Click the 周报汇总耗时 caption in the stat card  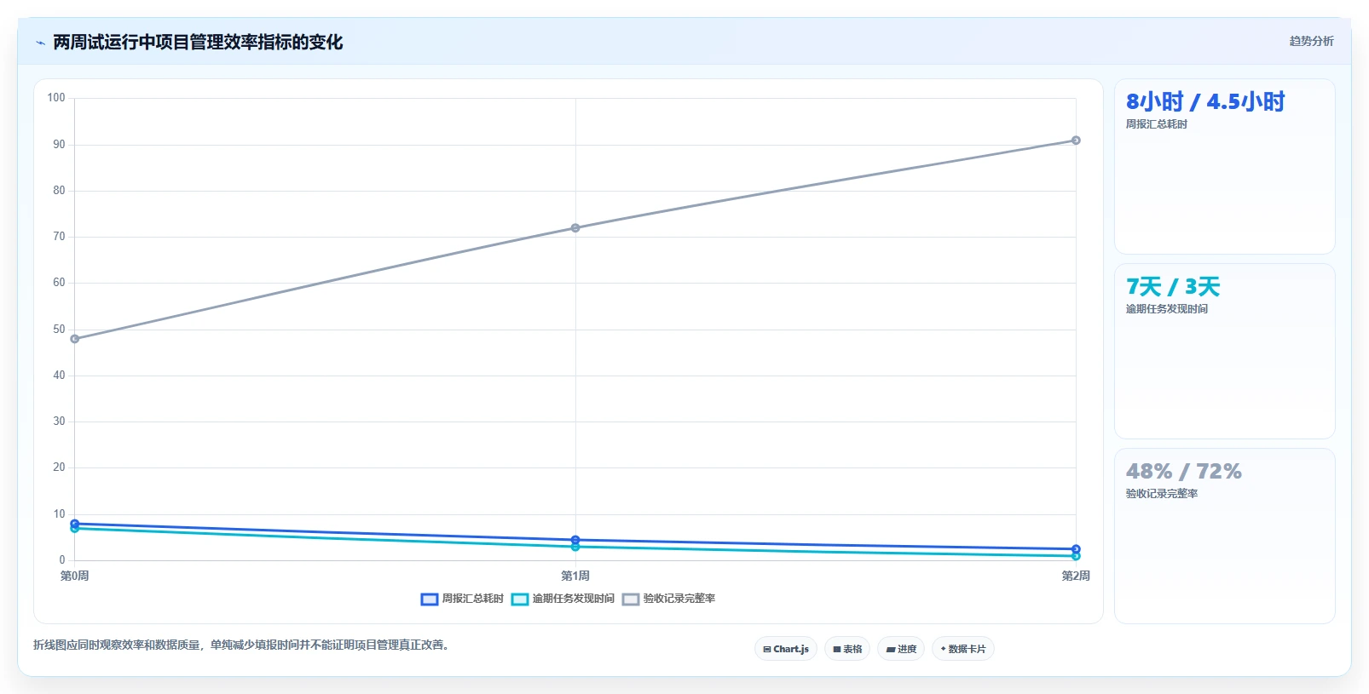click(x=1156, y=124)
